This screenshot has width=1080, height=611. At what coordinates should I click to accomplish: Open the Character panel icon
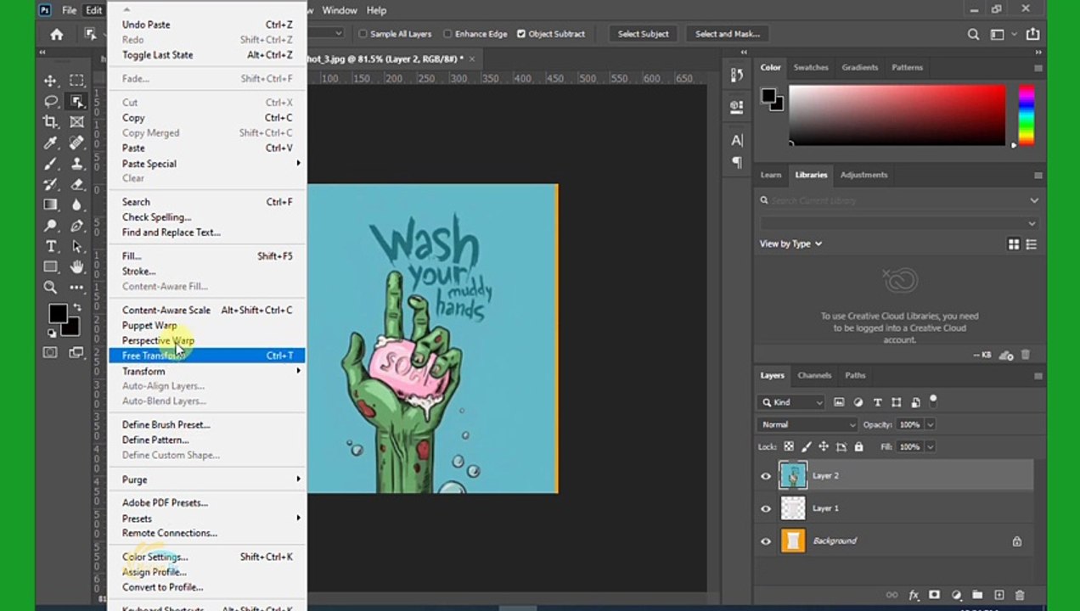click(736, 140)
